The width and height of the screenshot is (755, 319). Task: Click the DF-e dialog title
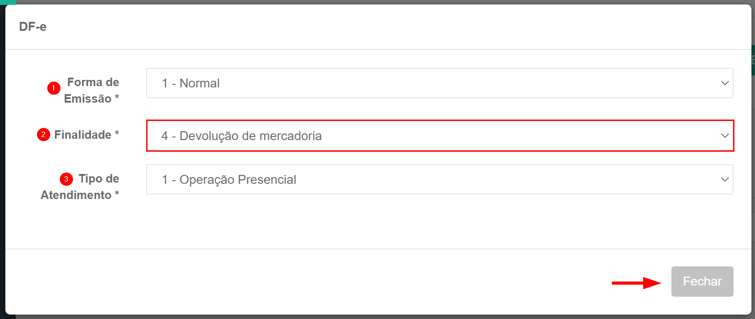pos(33,27)
